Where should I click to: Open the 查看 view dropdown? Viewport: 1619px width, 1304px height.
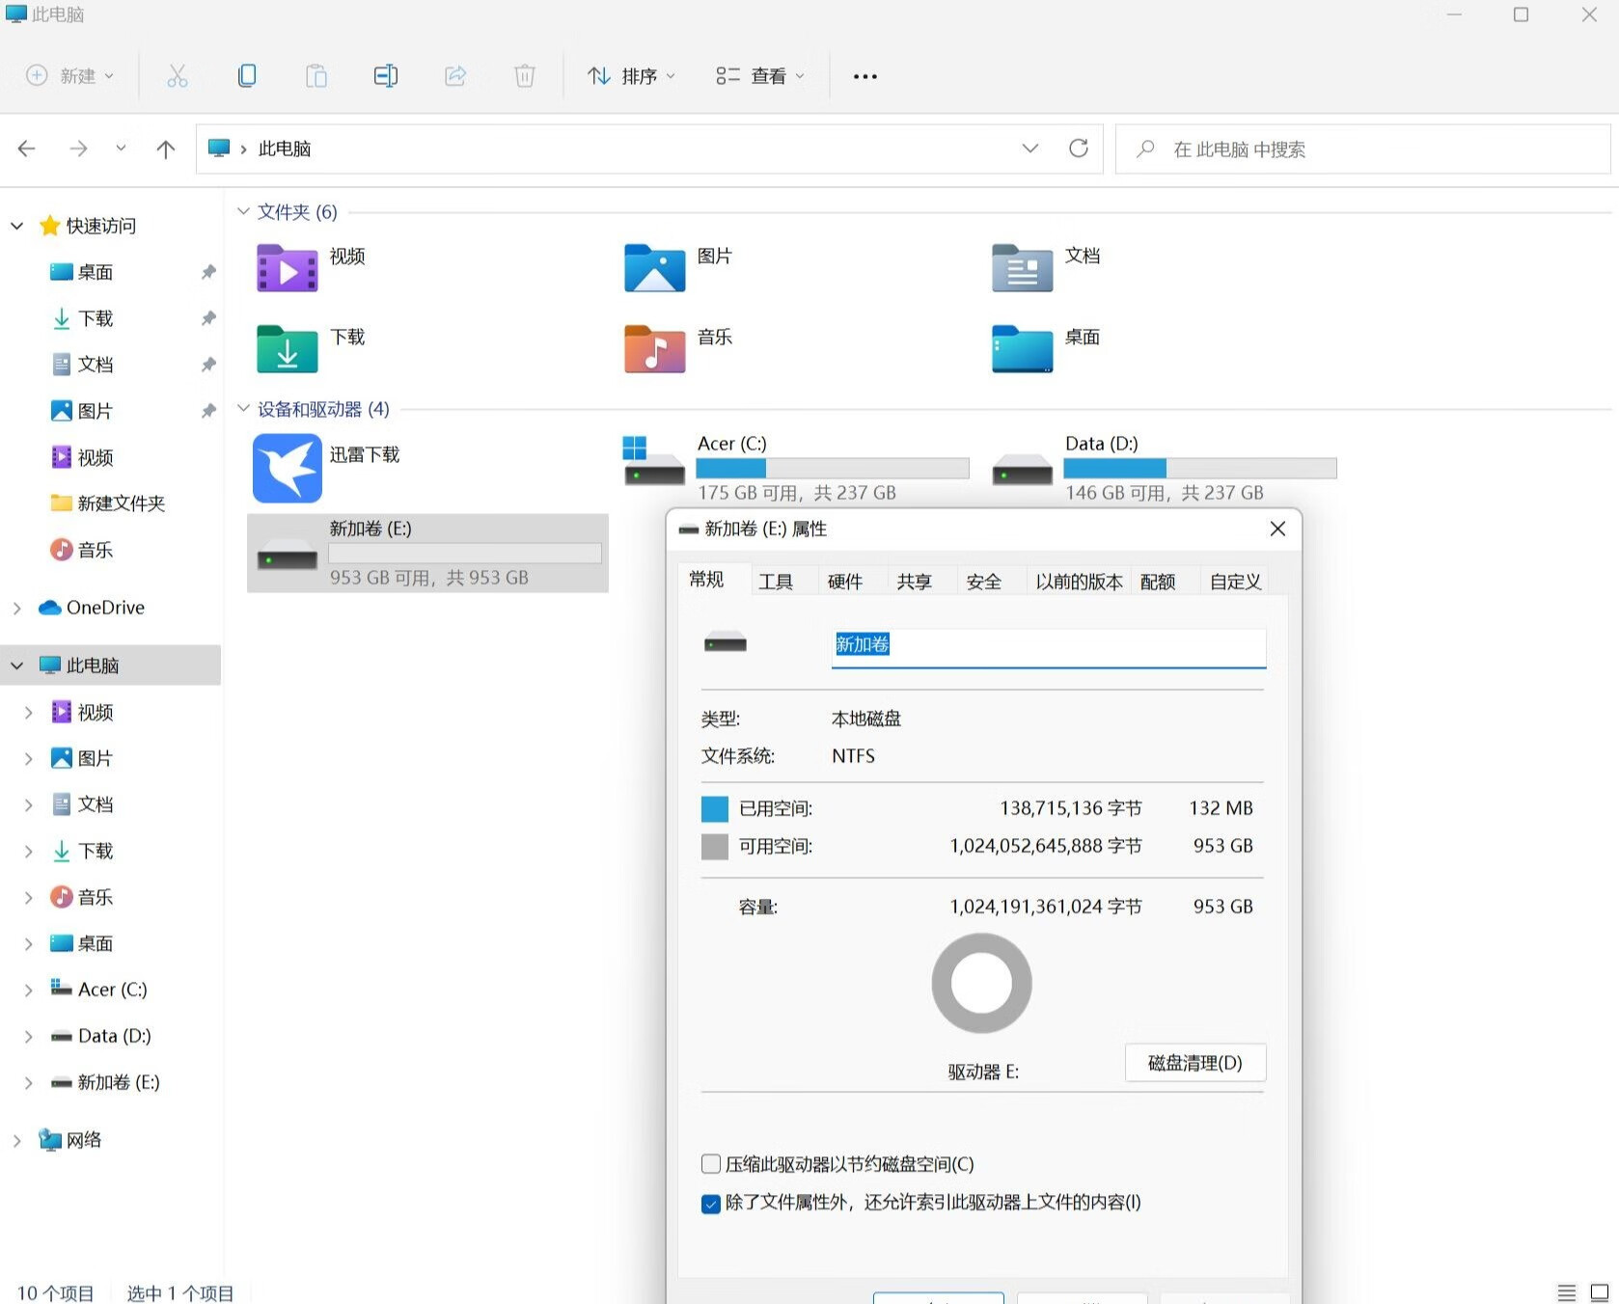pos(761,75)
